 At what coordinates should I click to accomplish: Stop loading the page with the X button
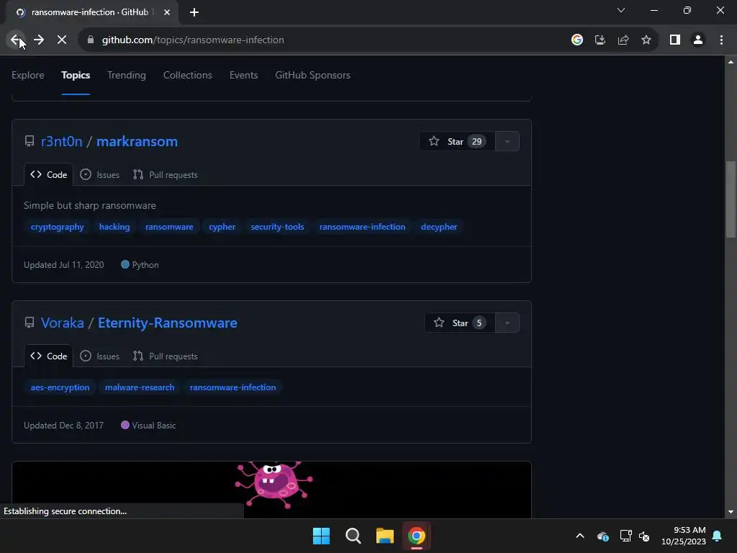62,40
